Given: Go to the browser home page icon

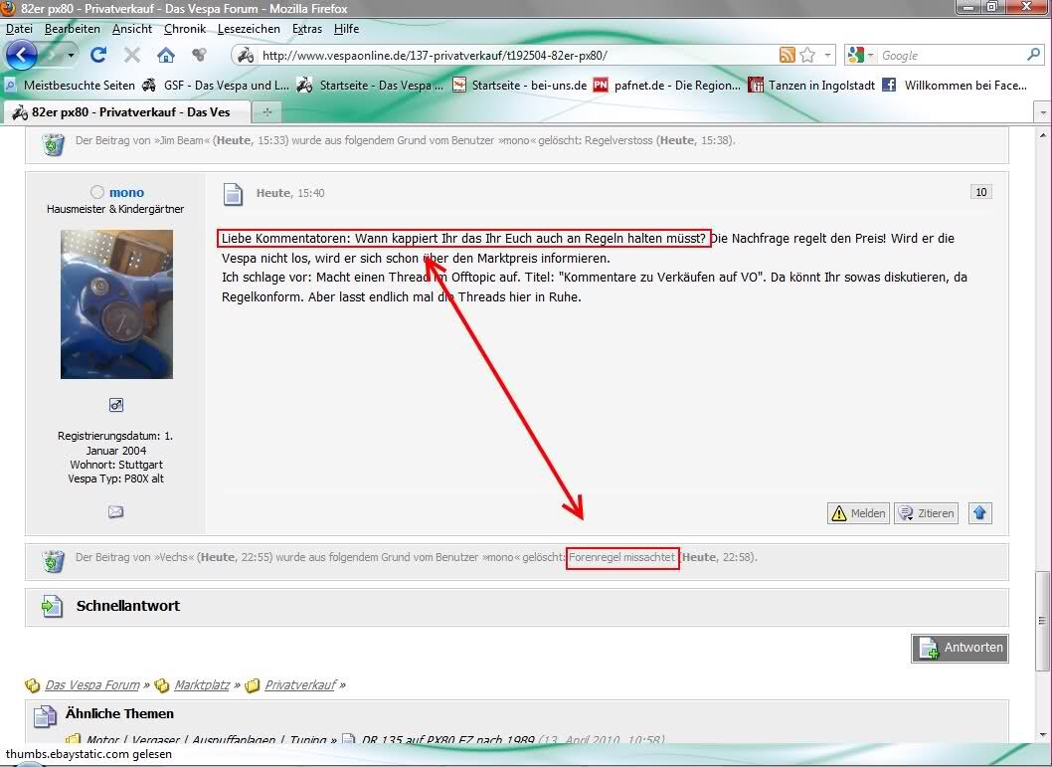Looking at the screenshot, I should tap(166, 56).
